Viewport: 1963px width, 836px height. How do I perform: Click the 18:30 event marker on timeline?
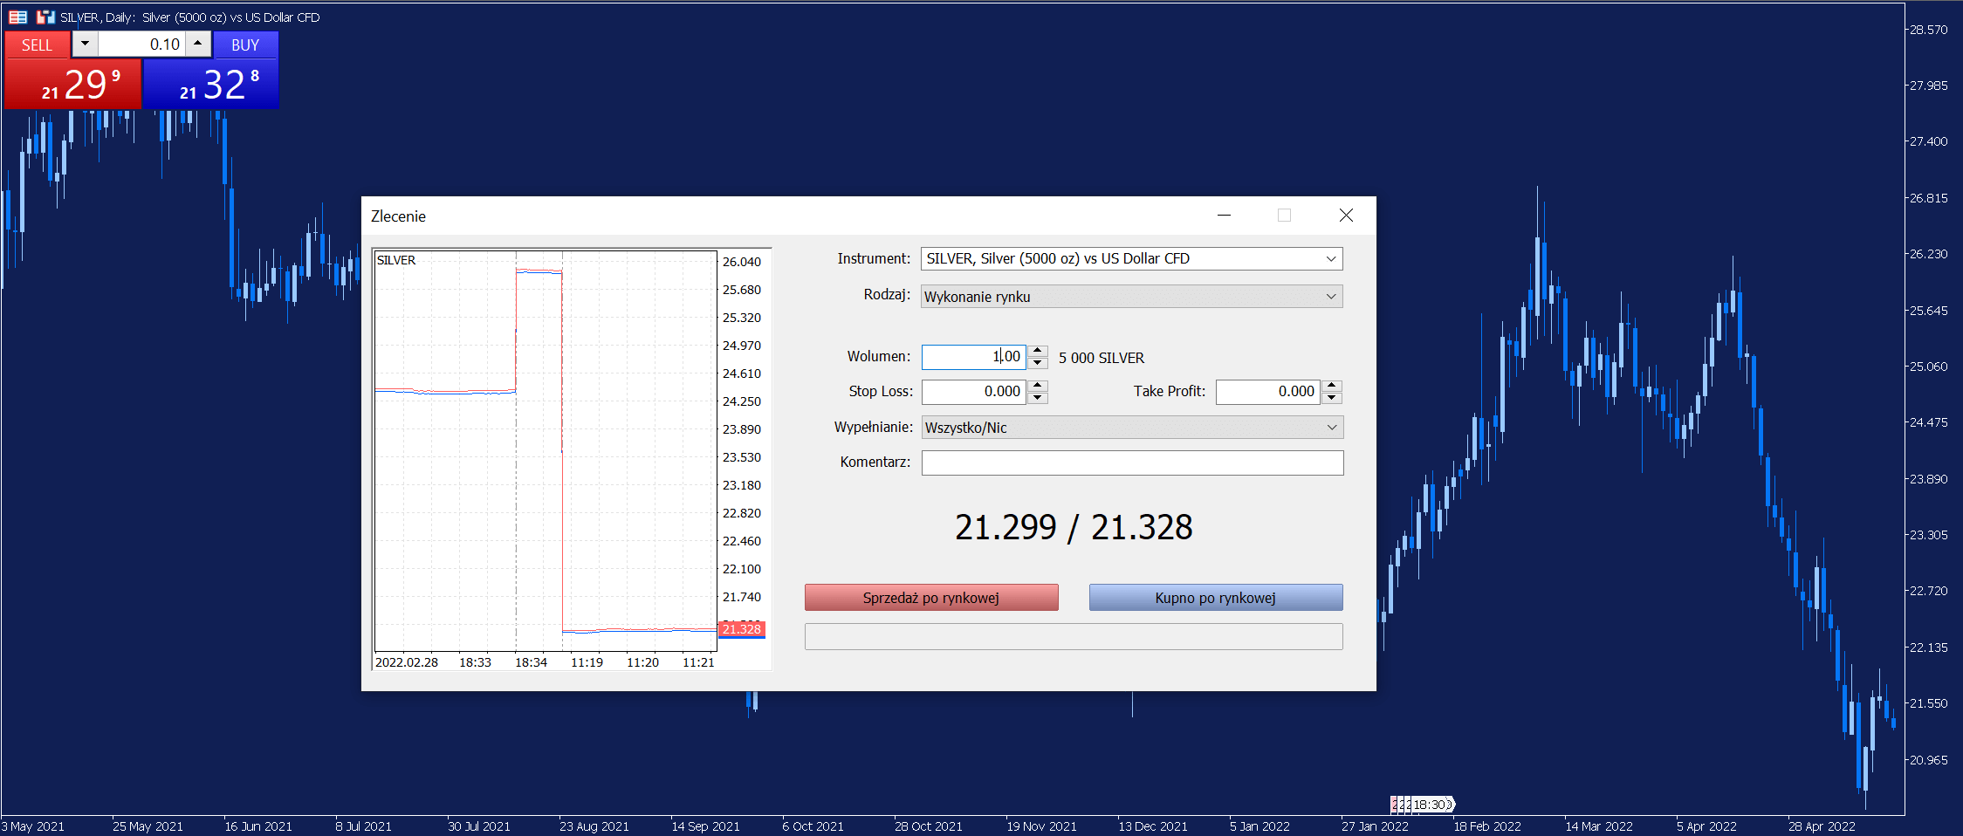pyautogui.click(x=1424, y=805)
